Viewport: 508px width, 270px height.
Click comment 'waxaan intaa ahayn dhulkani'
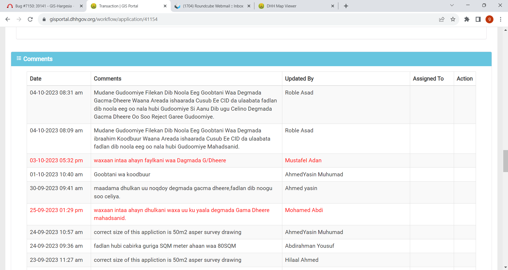[x=182, y=214]
